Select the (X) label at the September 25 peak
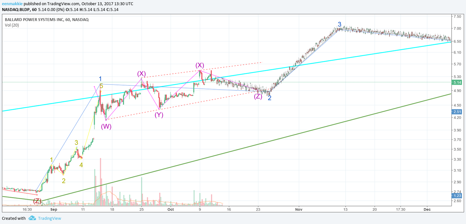The image size is (466, 224). 141,73
